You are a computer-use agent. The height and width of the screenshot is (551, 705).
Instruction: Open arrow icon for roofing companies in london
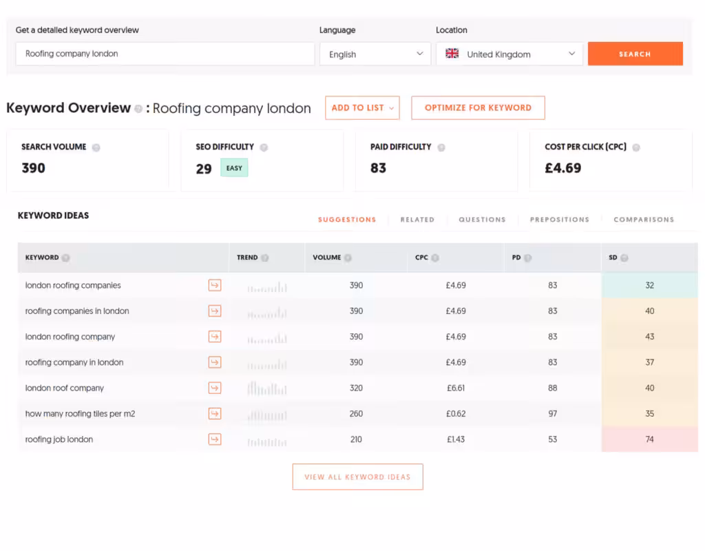(x=215, y=311)
